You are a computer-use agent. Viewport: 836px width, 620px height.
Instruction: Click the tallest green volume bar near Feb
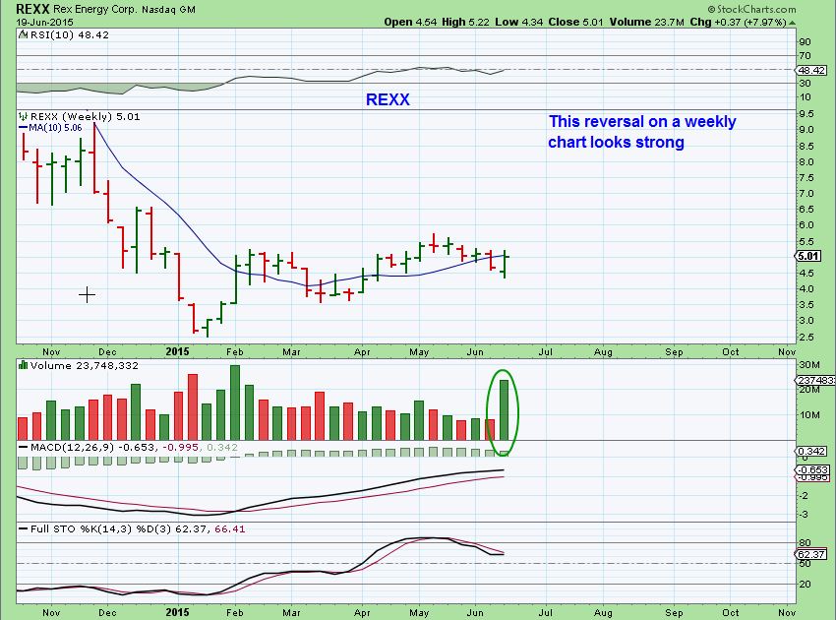coord(235,403)
